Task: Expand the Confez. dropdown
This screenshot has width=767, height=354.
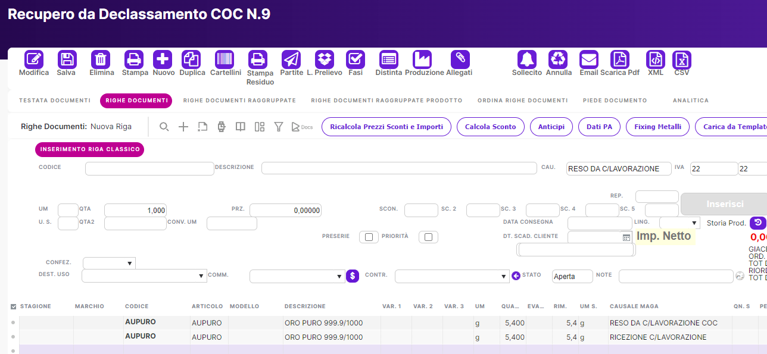Action: pyautogui.click(x=109, y=263)
